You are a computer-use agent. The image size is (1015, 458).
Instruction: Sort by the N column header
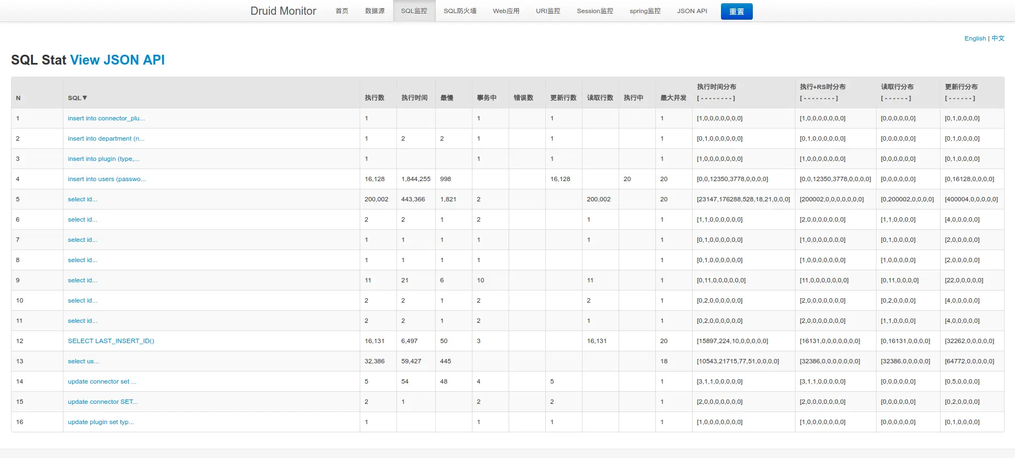tap(18, 98)
